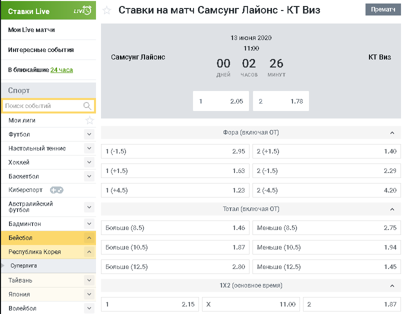This screenshot has height=314, width=405.
Task: Select Больше (8.5) total at 1.46
Action: (175, 228)
